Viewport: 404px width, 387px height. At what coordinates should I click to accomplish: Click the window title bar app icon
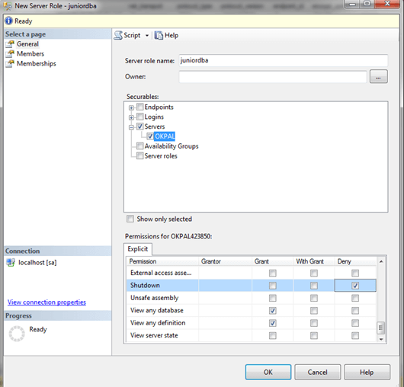point(8,6)
